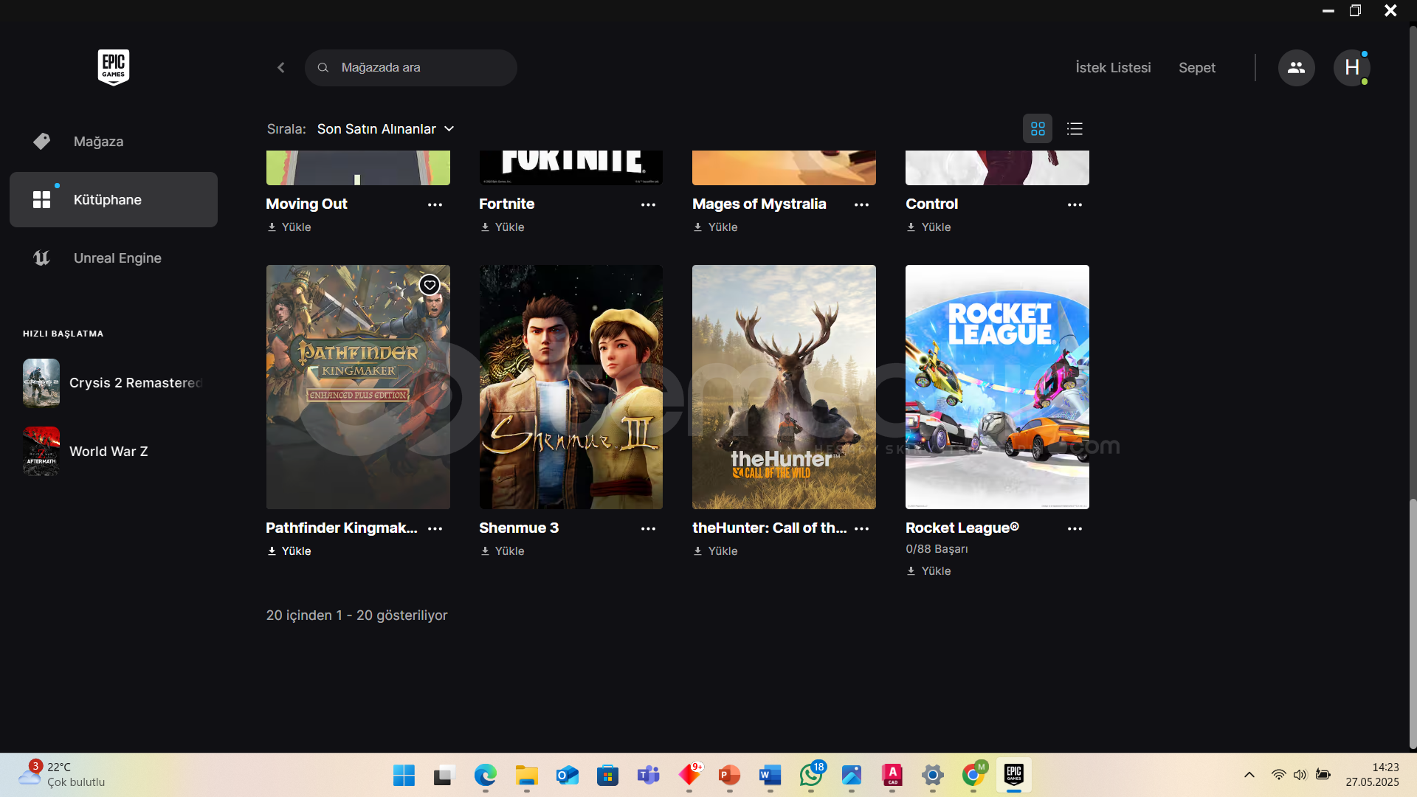Open WhatsApp from the taskbar
Image resolution: width=1417 pixels, height=797 pixels.
tap(810, 775)
